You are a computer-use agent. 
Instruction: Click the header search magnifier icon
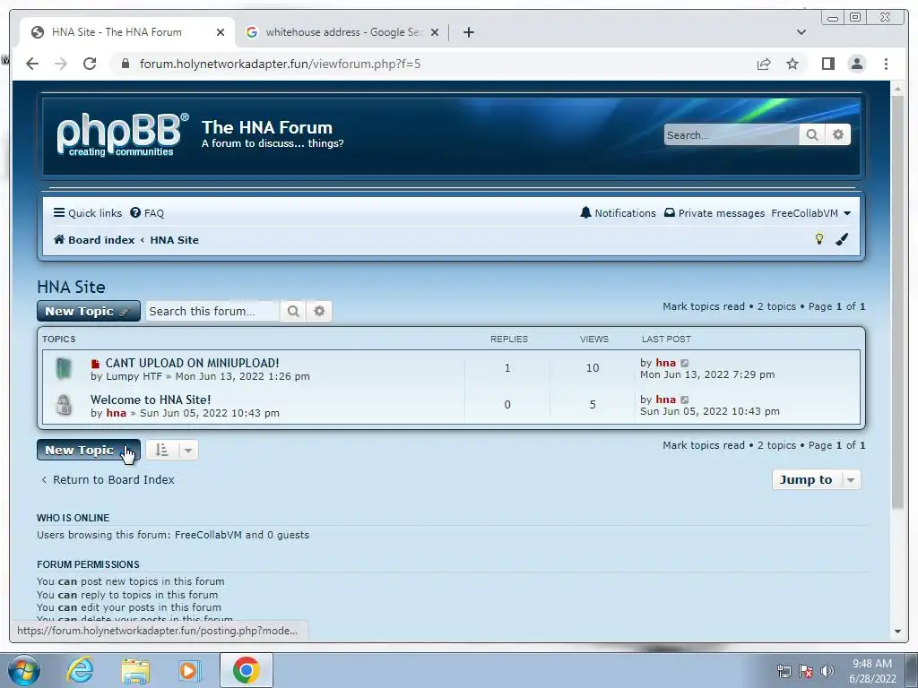tap(812, 135)
